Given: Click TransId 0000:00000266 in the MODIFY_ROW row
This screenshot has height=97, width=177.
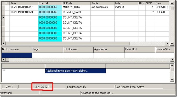Looking at the screenshot, I should (x=50, y=8).
